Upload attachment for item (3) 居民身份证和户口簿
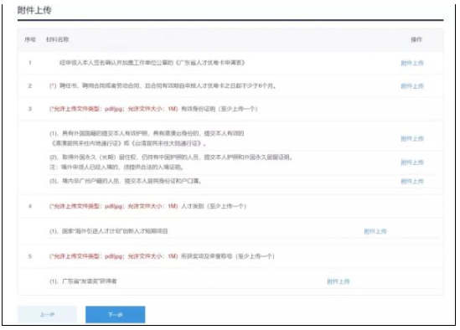 tap(412, 181)
